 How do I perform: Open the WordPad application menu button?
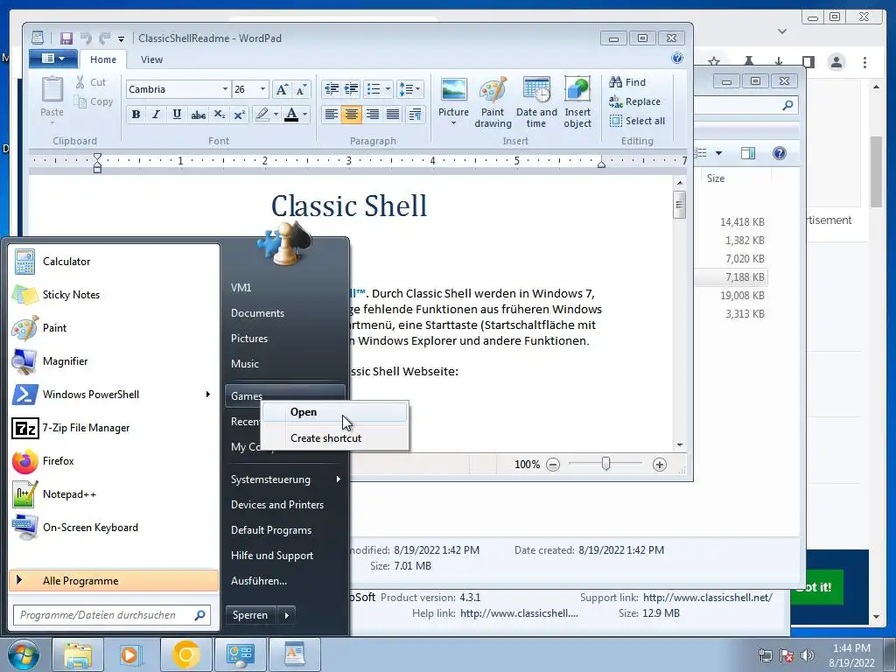click(53, 59)
